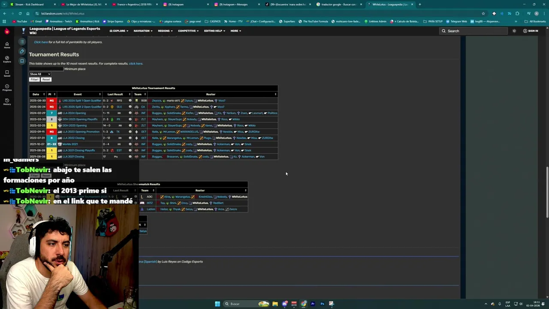Bookmark this page with star icon

click(x=483, y=13)
